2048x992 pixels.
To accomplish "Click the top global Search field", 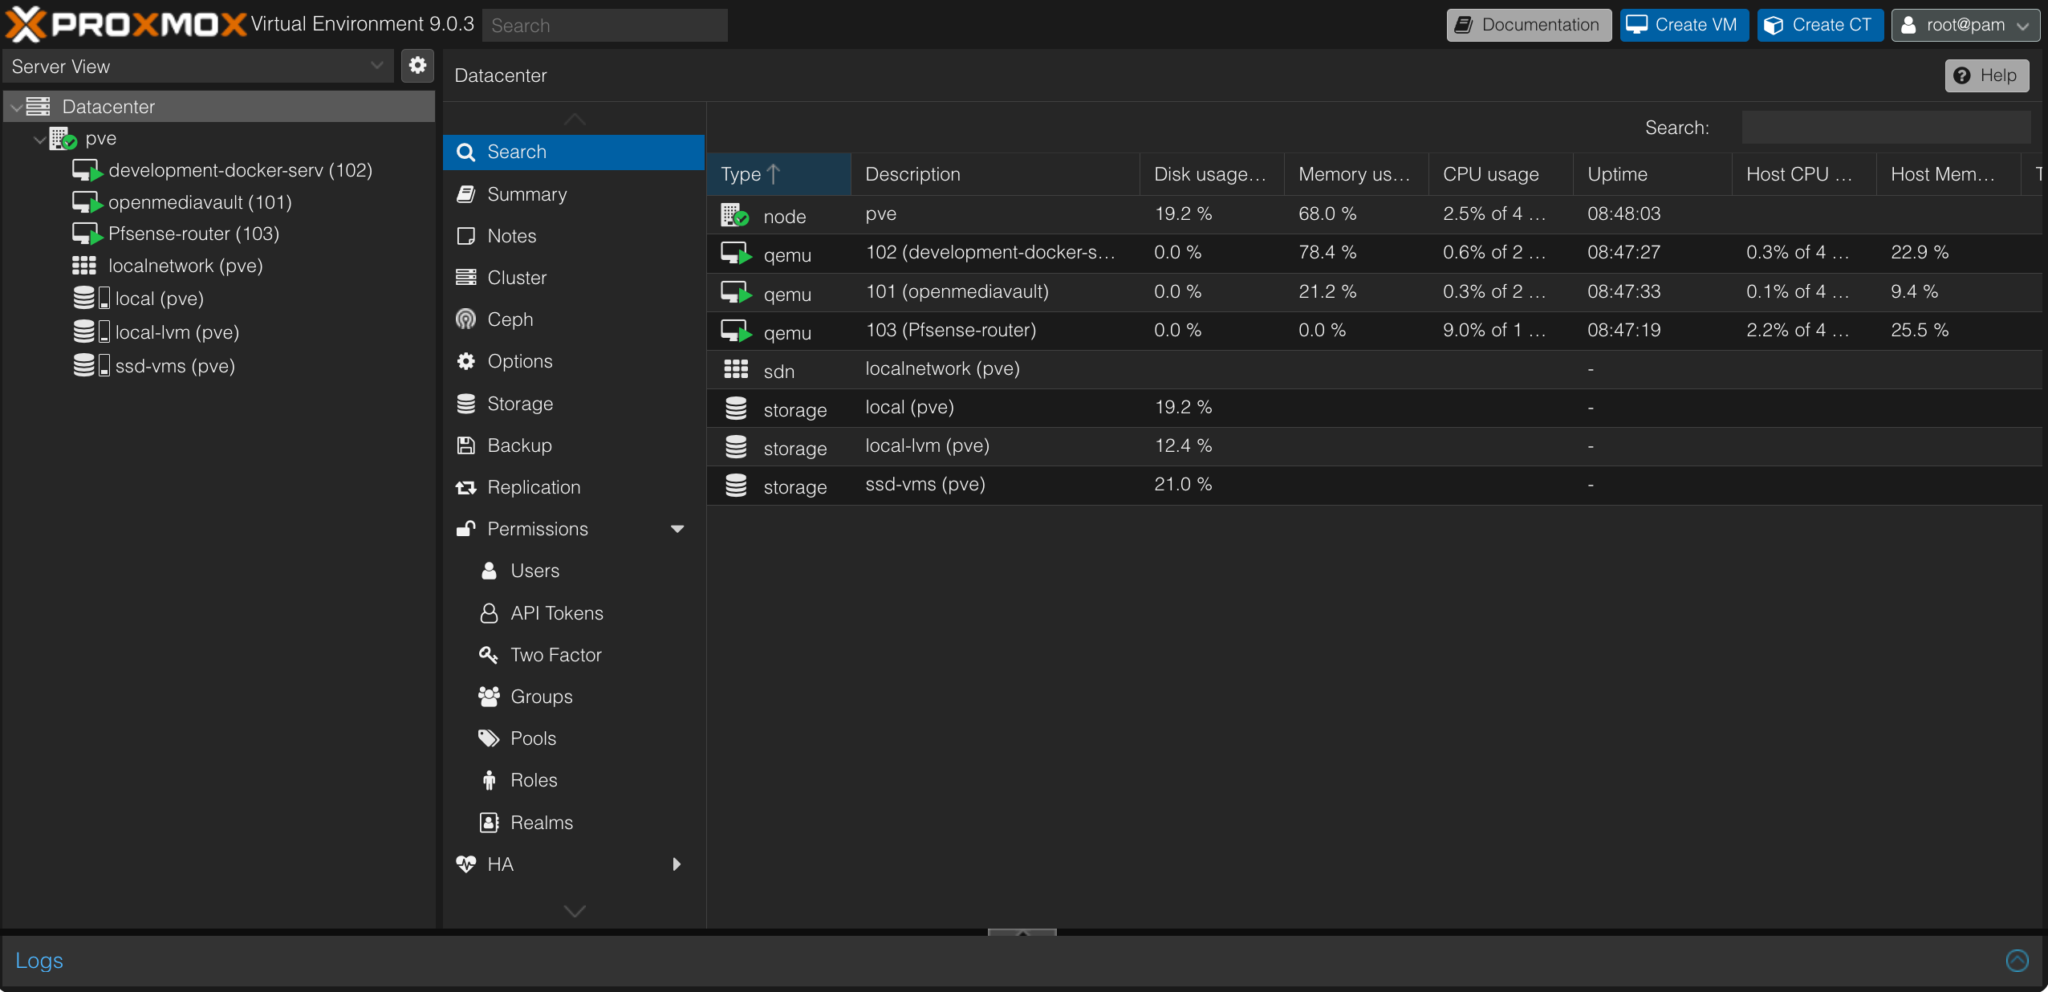I will click(604, 25).
